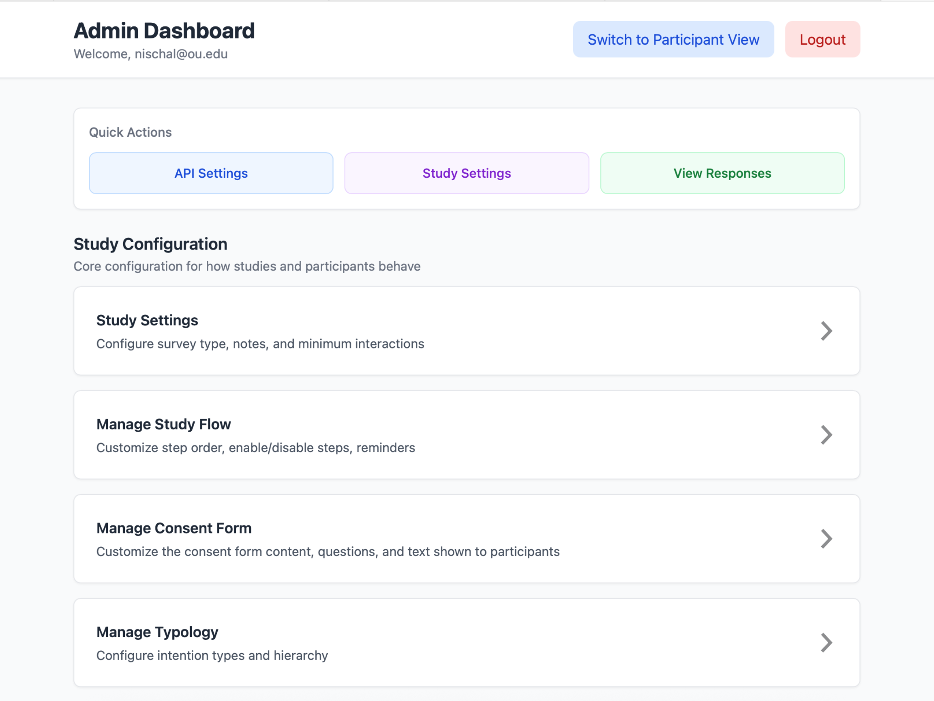Click 'Configure intention types and hierarchy' text
This screenshot has width=934, height=701.
point(212,656)
